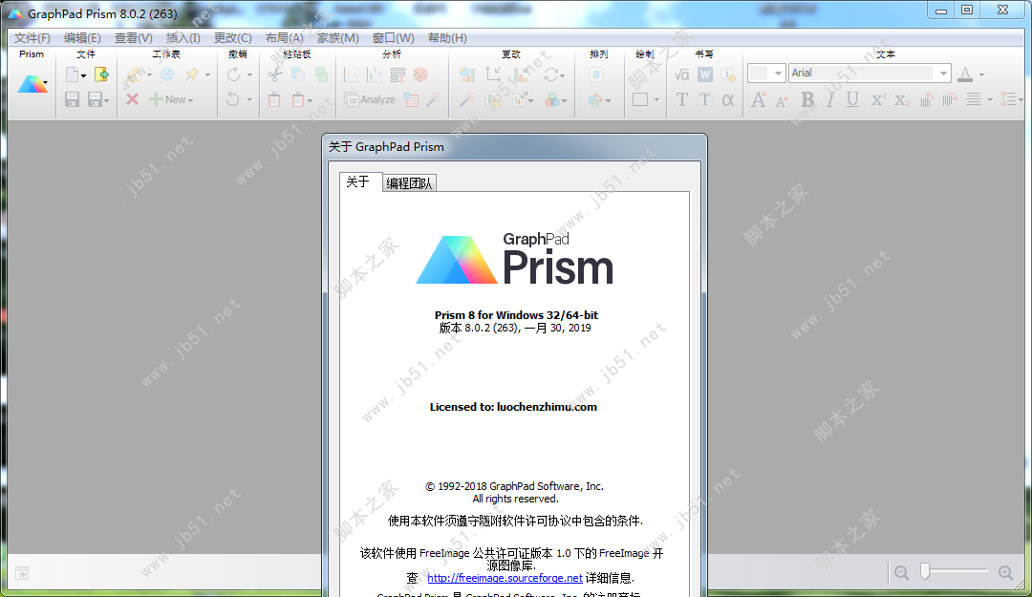The image size is (1032, 597).
Task: Click the sigma summary lines analysis icon
Action: click(x=398, y=75)
